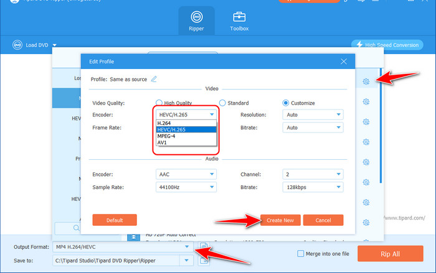Choose H.264 from encoder list

pos(186,123)
